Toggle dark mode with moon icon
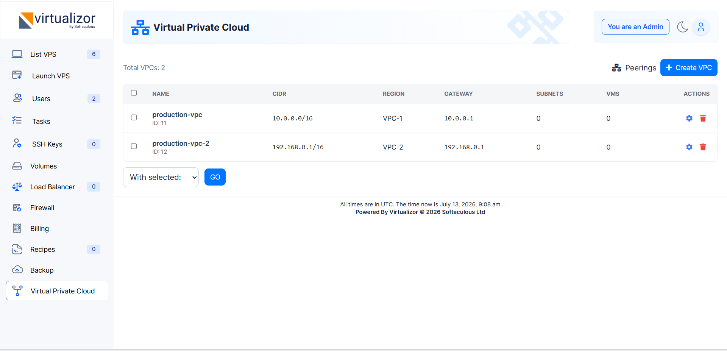The height and width of the screenshot is (351, 727). click(x=682, y=27)
